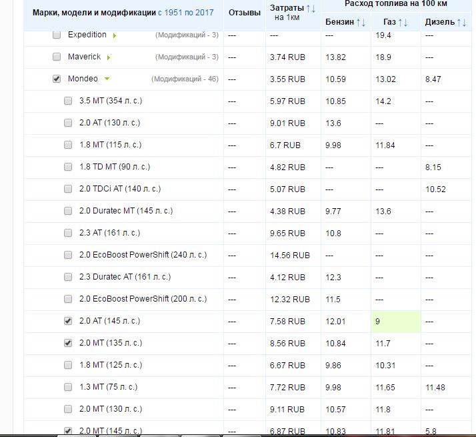Open the Expedition model row
Screen dimensions: 476x437
[87, 35]
